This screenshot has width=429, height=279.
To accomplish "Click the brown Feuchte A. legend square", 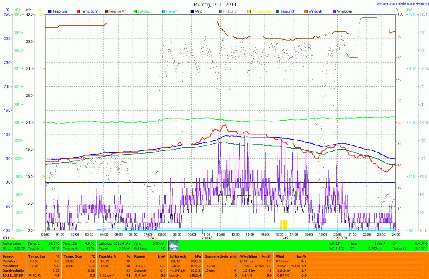I will coord(106,11).
